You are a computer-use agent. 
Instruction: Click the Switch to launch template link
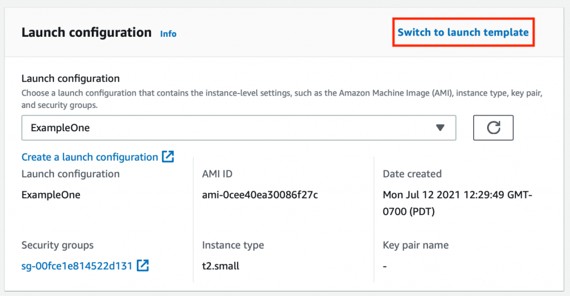463,32
